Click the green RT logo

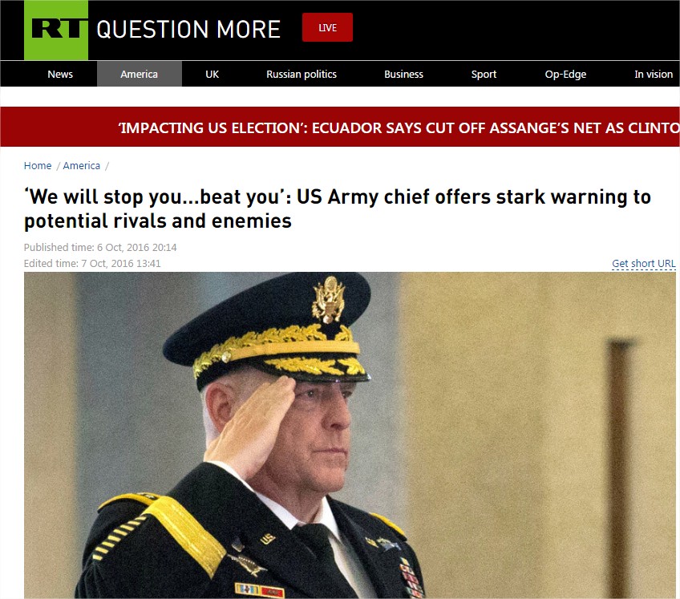click(x=56, y=30)
